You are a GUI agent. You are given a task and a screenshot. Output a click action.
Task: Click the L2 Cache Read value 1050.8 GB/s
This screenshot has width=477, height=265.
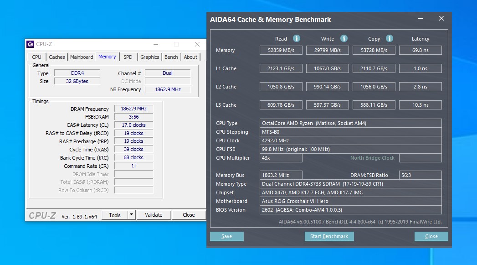[x=281, y=87]
